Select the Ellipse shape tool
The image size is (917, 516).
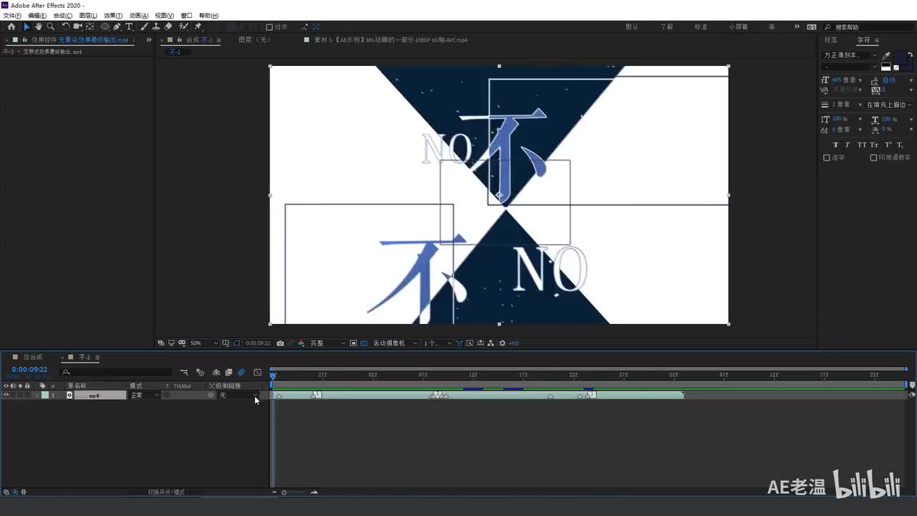click(105, 27)
